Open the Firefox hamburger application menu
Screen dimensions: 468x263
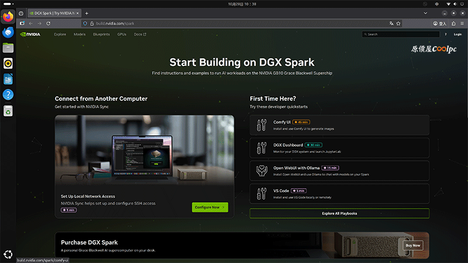[460, 23]
